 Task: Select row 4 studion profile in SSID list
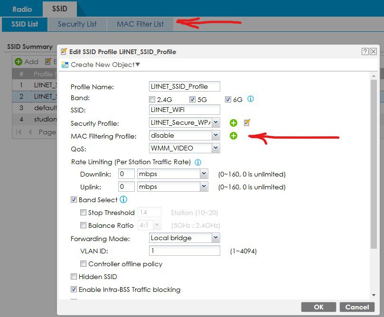pos(35,119)
